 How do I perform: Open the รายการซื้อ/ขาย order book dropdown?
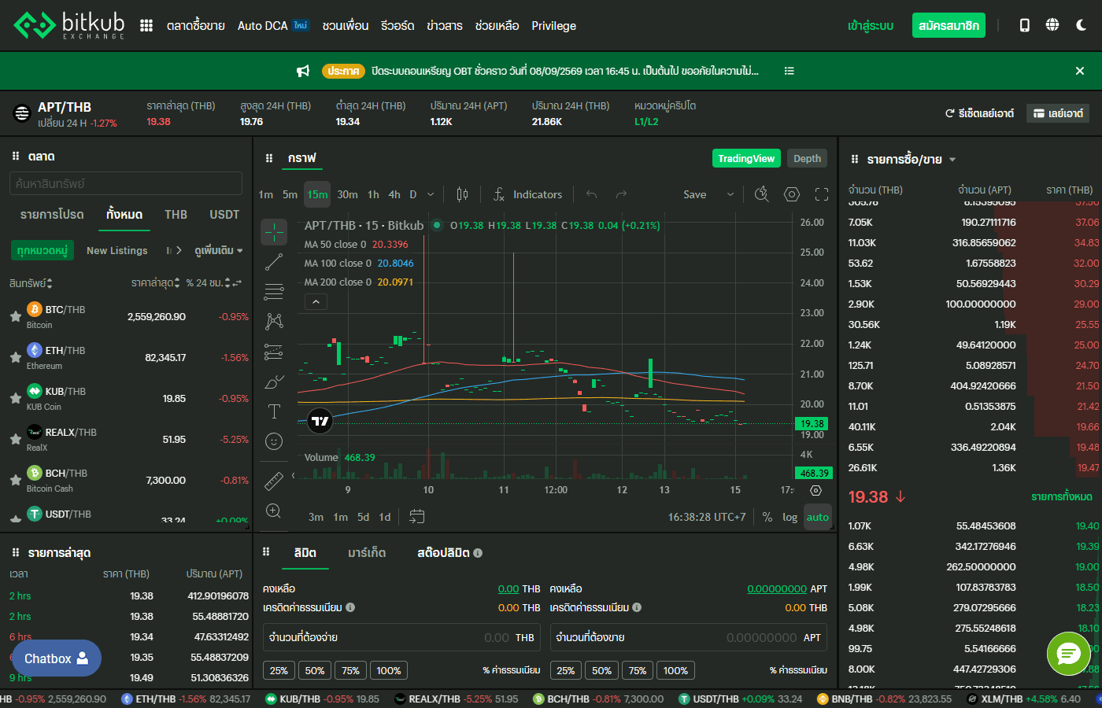pyautogui.click(x=952, y=160)
